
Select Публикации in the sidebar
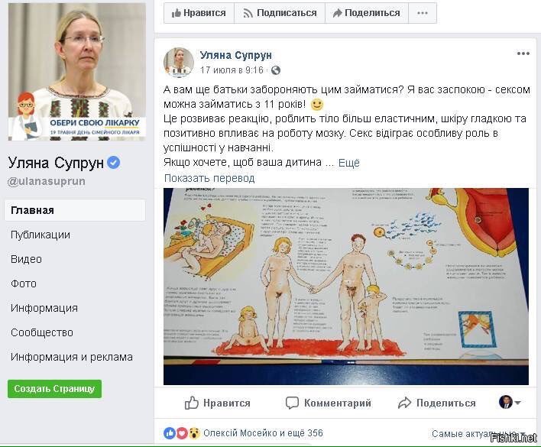point(40,235)
